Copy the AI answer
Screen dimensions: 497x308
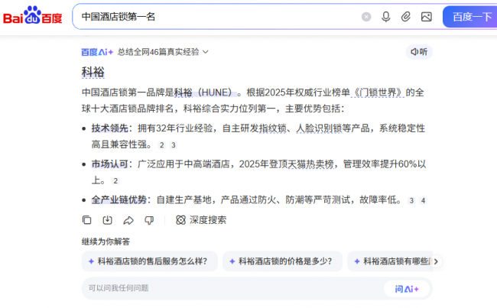point(86,220)
